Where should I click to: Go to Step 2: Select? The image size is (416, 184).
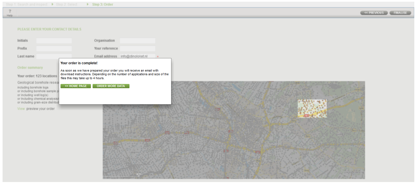66,5
